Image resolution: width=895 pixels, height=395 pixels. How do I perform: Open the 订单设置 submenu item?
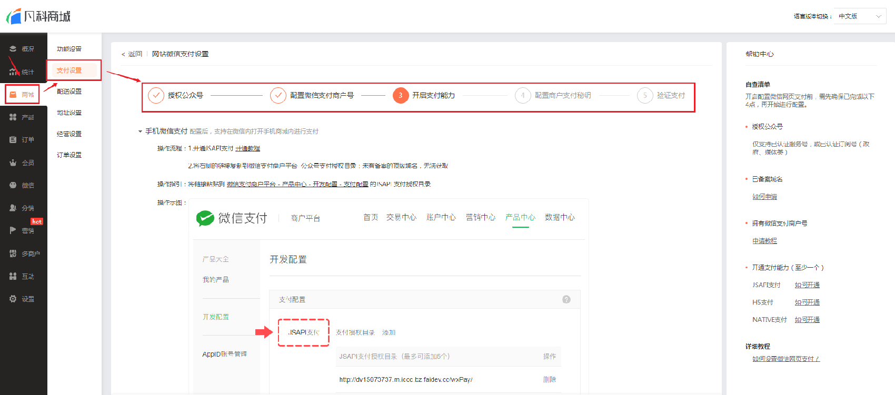tap(69, 155)
